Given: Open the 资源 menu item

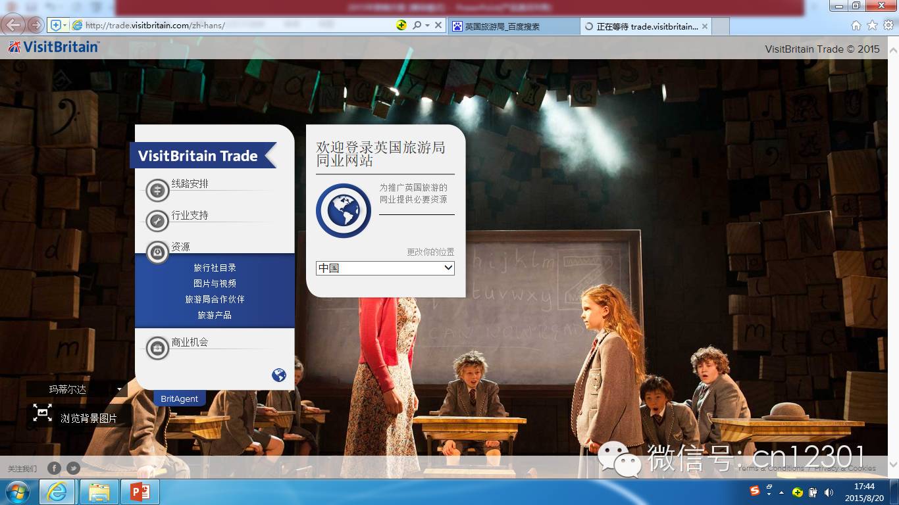Looking at the screenshot, I should click(181, 247).
